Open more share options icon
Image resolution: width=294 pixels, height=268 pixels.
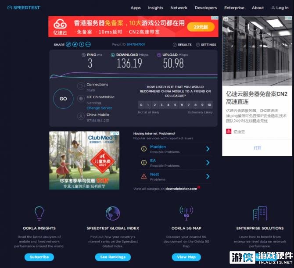point(88,44)
